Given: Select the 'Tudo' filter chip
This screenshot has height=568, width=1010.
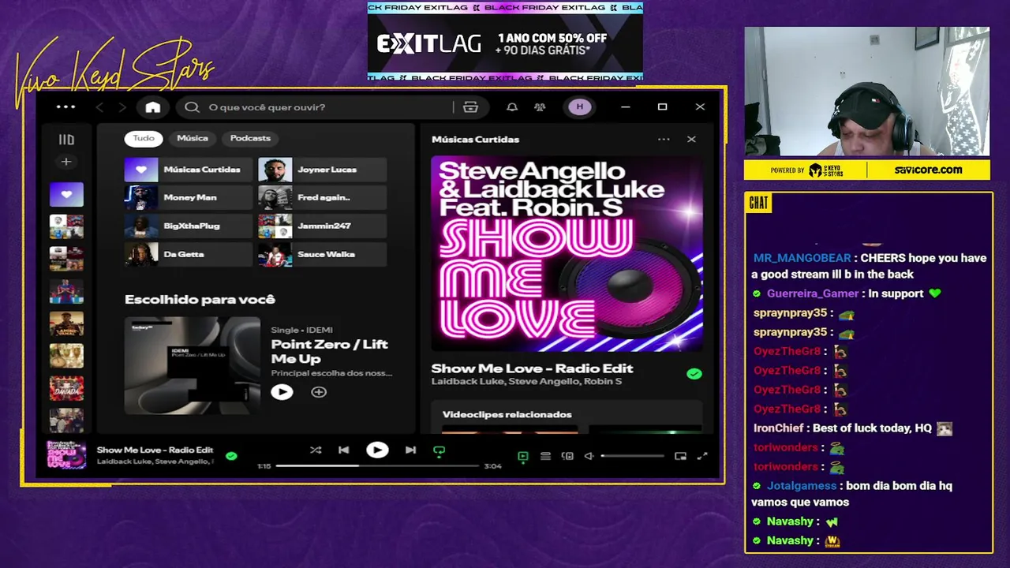Looking at the screenshot, I should point(144,138).
